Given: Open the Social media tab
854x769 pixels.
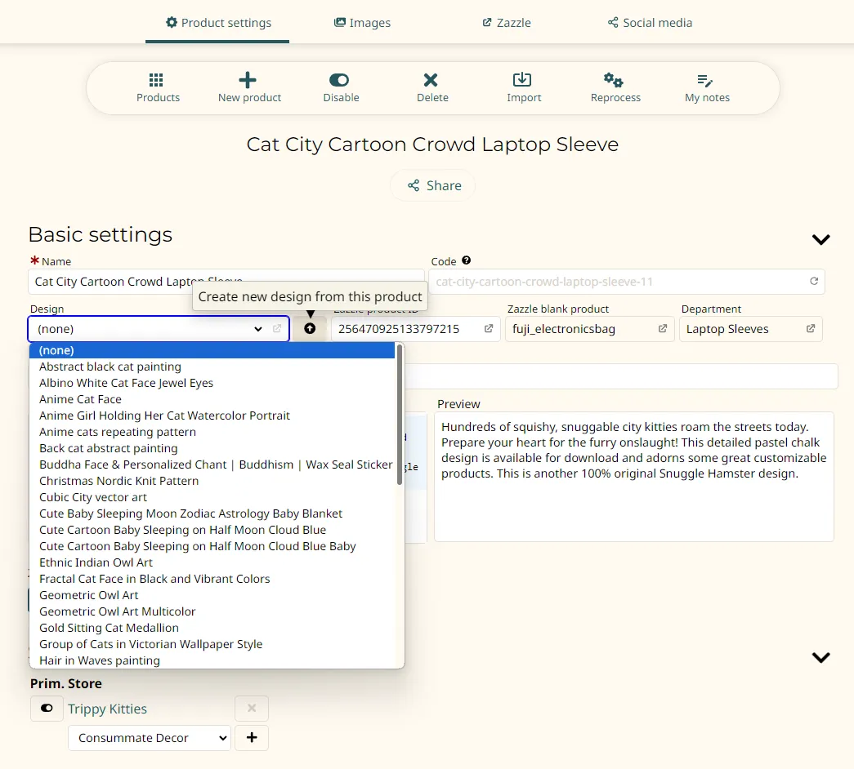Looking at the screenshot, I should [x=650, y=23].
